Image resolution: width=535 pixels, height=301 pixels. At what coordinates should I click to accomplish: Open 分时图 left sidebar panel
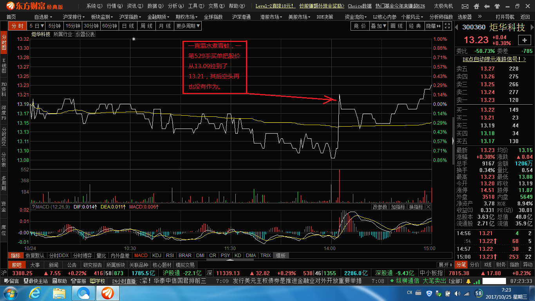point(4,42)
